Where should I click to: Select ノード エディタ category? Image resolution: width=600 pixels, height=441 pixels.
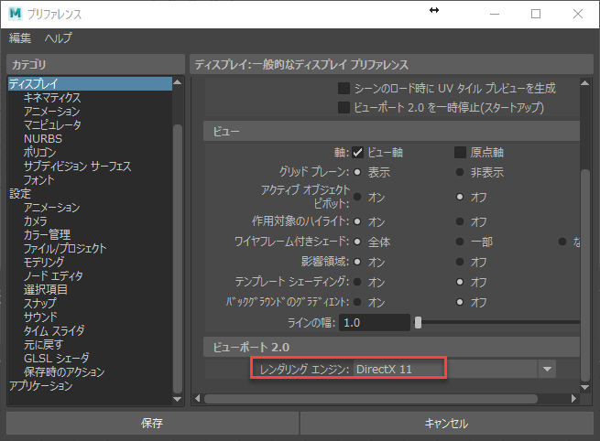(x=53, y=276)
